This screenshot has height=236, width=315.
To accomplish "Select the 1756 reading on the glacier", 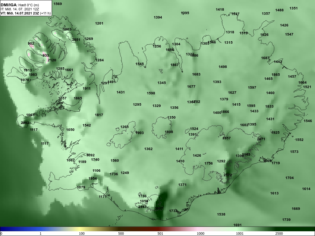I will (x=209, y=163).
